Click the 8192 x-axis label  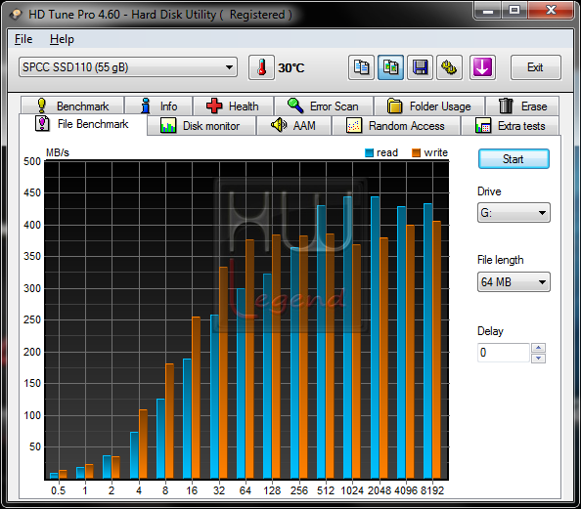click(x=432, y=490)
